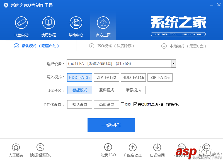Screen dimensions: 223x161
Task: Close the U盘制作工具 window
Action: (x=219, y=5)
